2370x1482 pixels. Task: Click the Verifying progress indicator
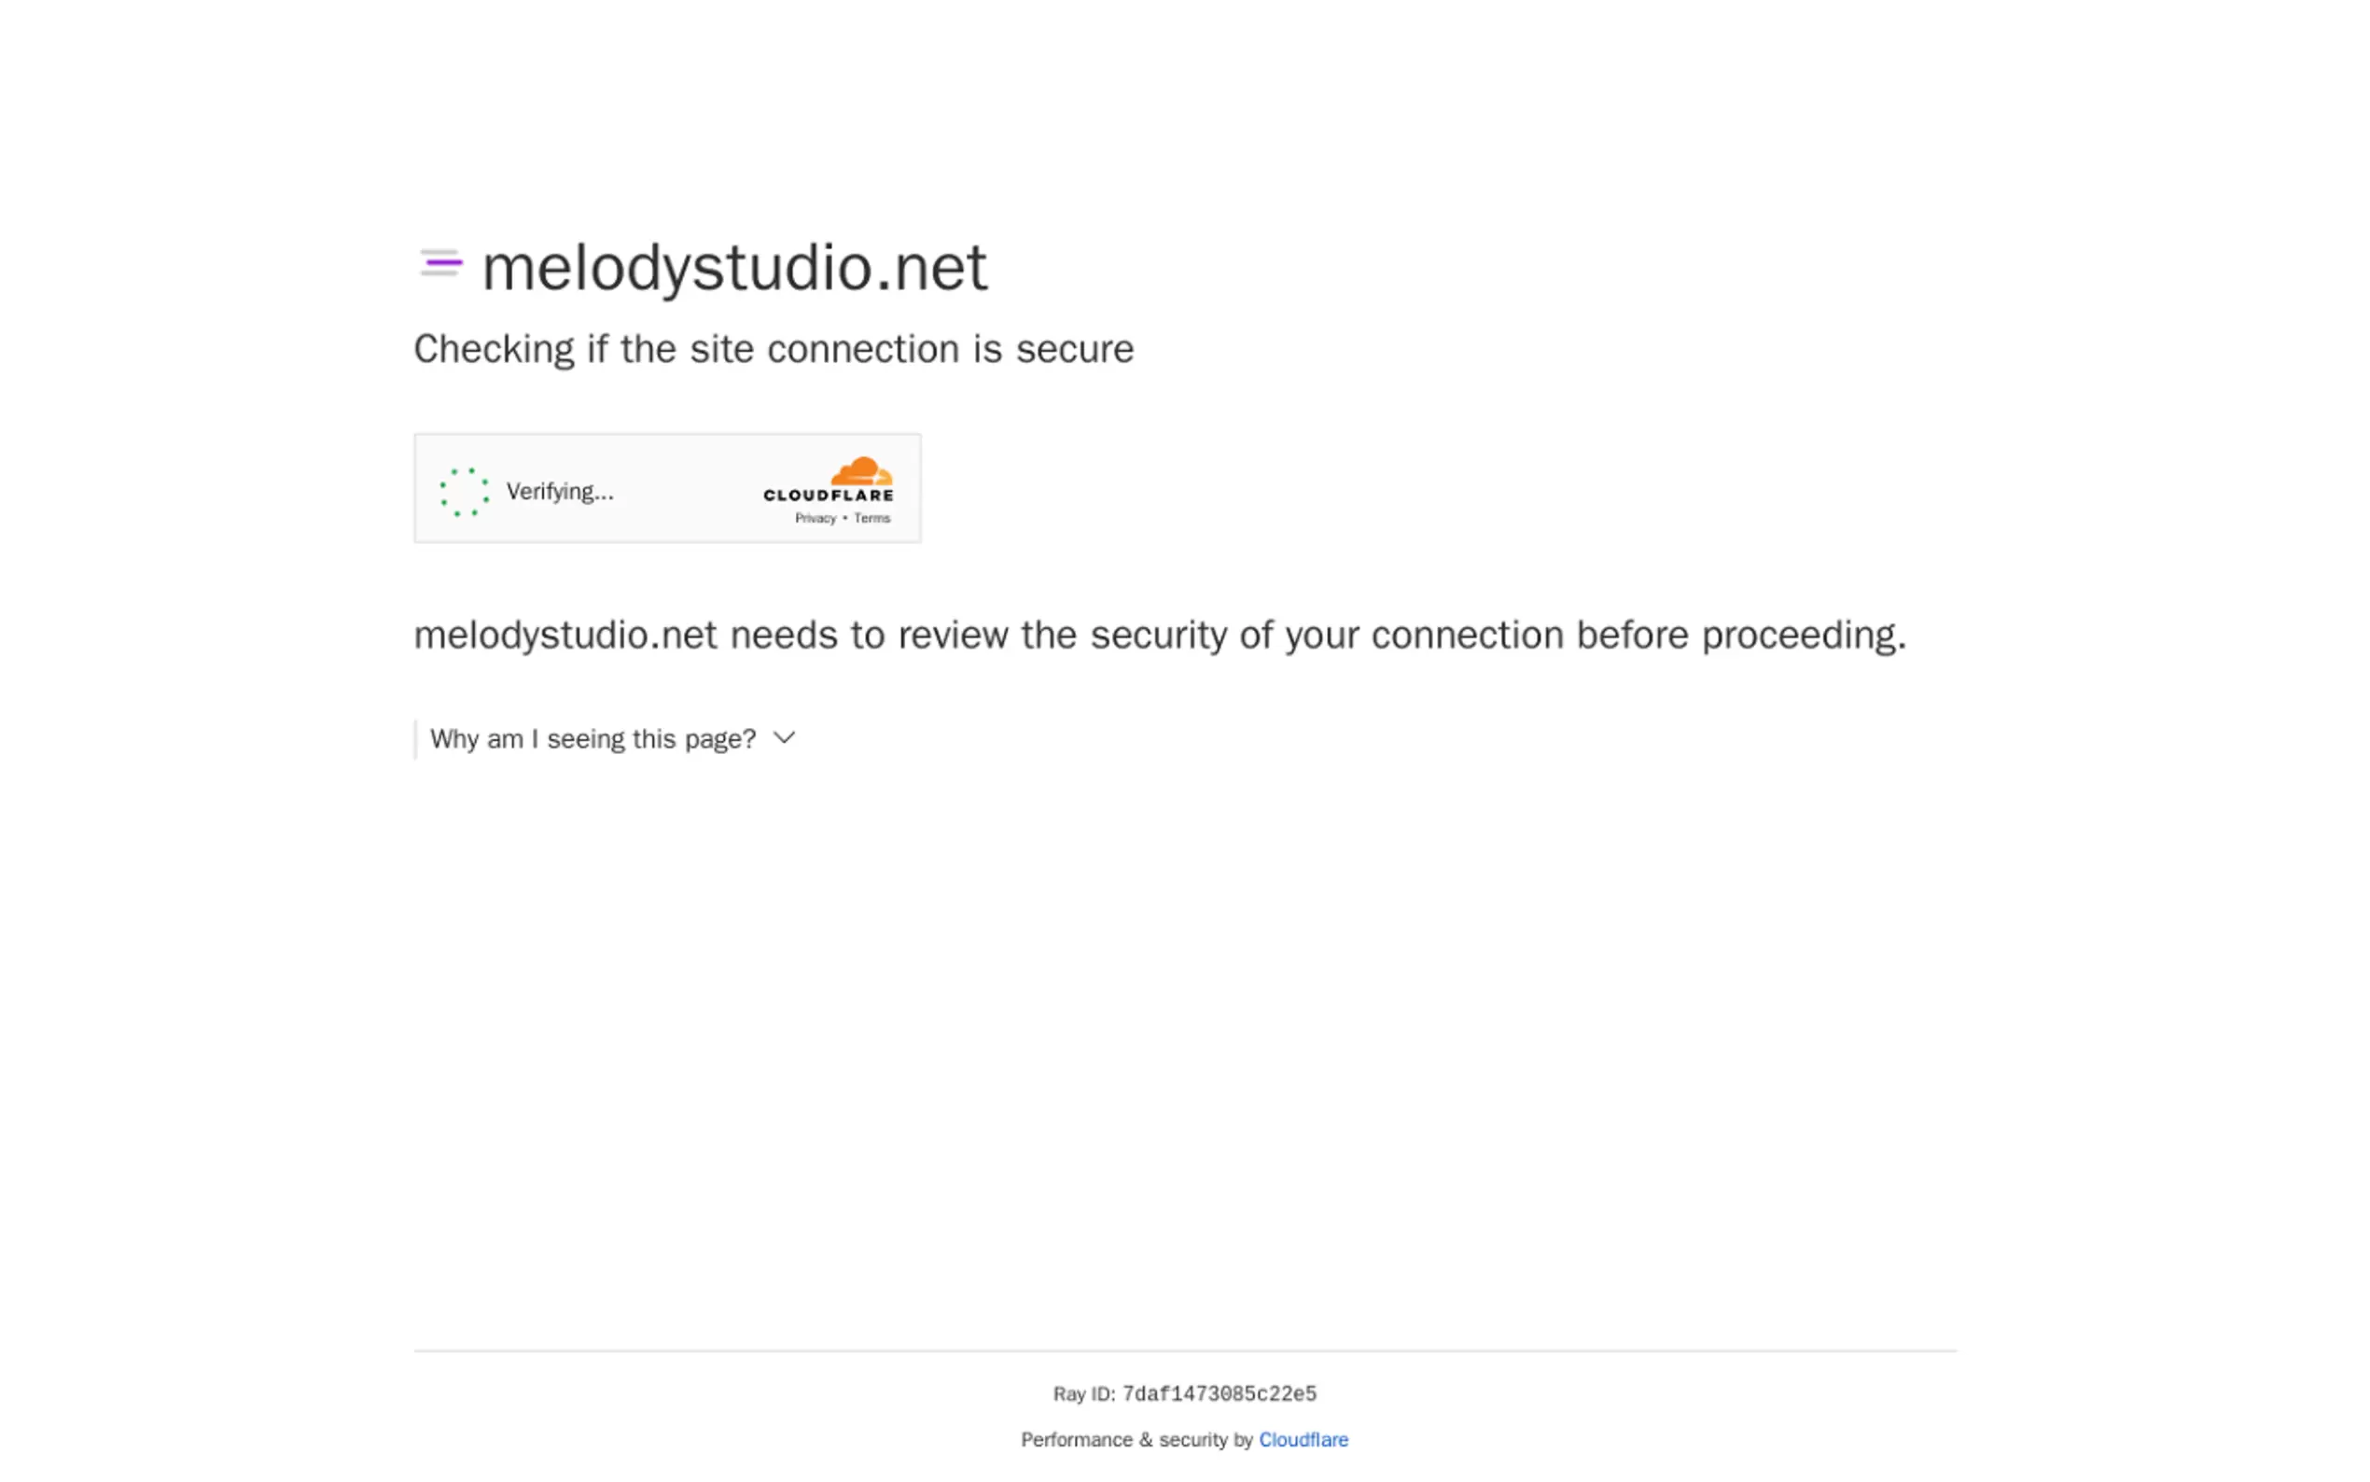[x=464, y=491]
